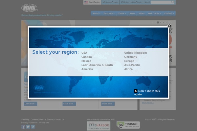The height and width of the screenshot is (131, 197).
Task: Select the Europe region link
Action: point(129,61)
